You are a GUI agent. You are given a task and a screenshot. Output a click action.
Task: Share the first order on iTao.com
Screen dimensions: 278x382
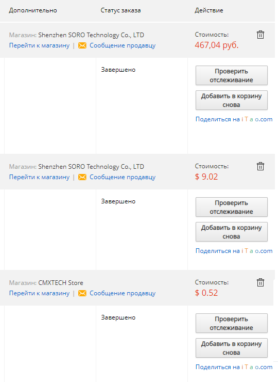point(234,119)
